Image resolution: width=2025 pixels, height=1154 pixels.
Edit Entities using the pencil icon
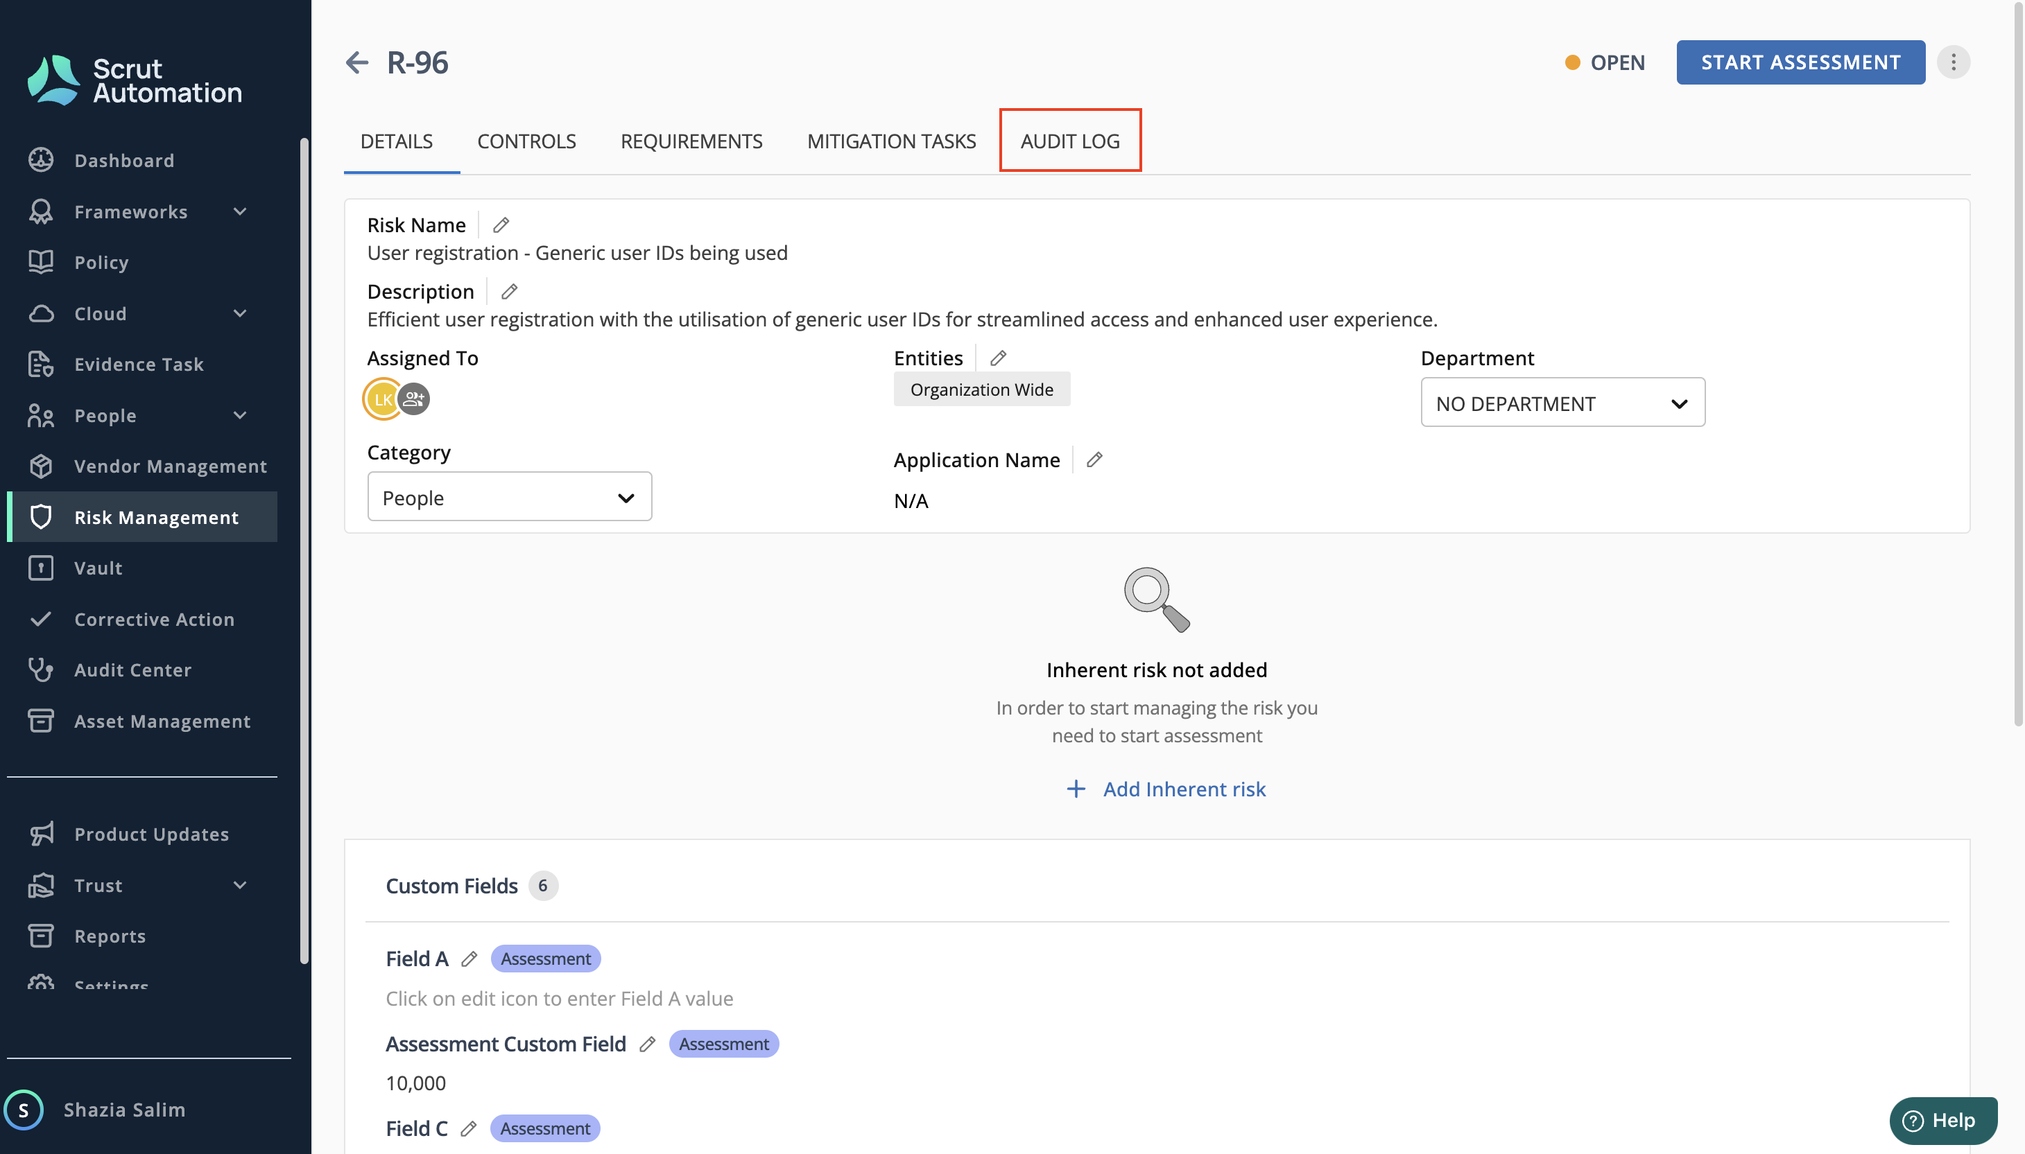998,358
